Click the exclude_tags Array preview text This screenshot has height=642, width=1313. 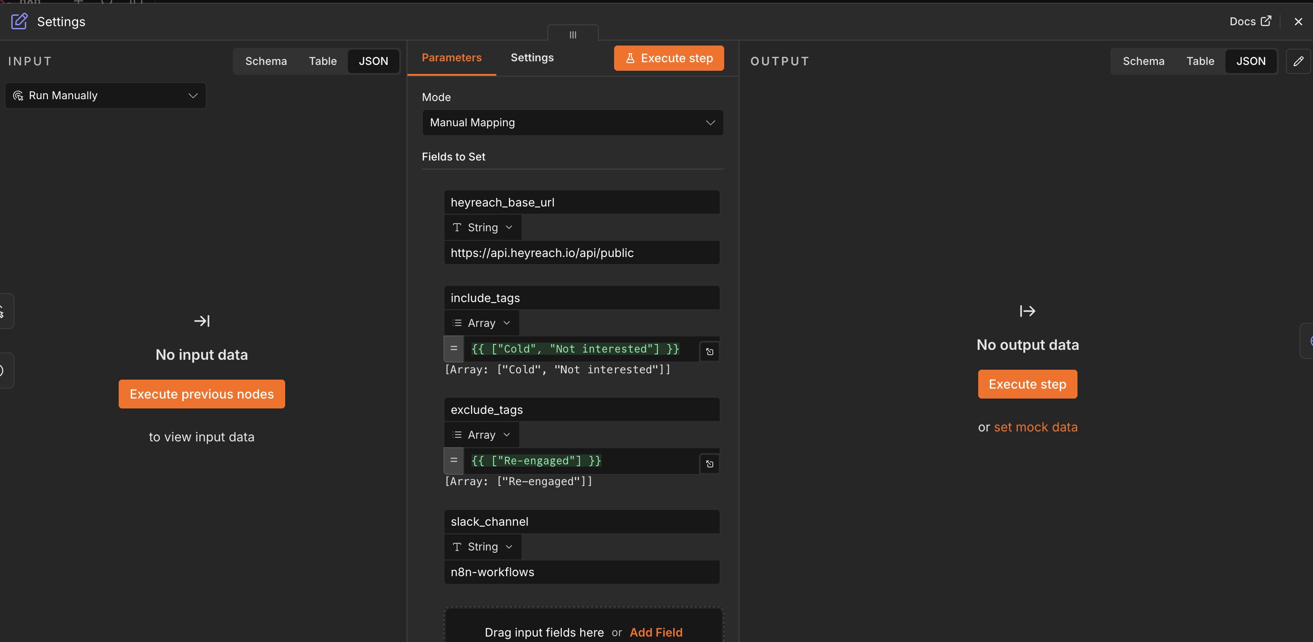518,481
